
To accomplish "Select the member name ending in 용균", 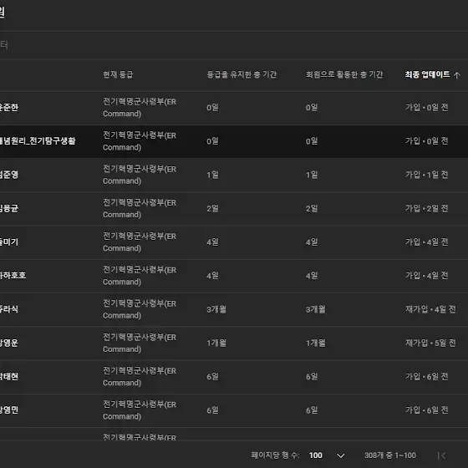I will [x=9, y=208].
